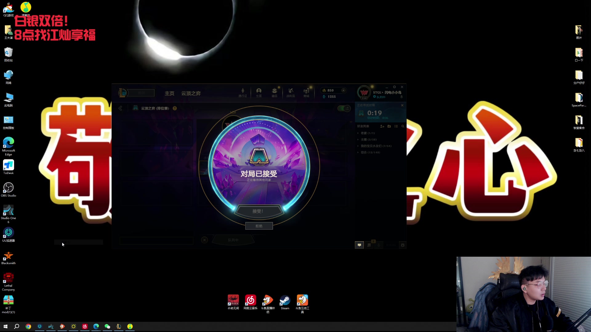Open the chat bubble button in client footer

[x=359, y=245]
